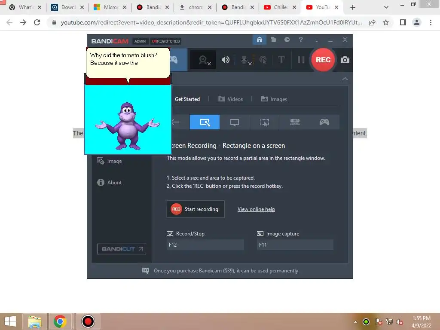The height and width of the screenshot is (330, 440).
Task: Select the Game recording mode gamepad icon
Action: pos(324,122)
